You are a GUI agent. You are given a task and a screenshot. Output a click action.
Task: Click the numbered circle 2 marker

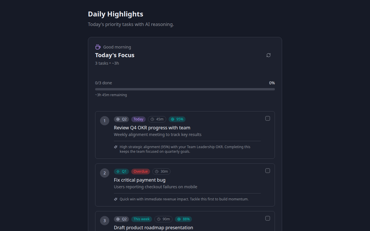point(104,173)
